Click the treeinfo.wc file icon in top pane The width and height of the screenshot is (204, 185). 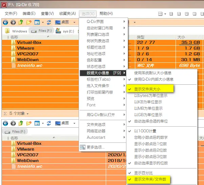[14, 65]
